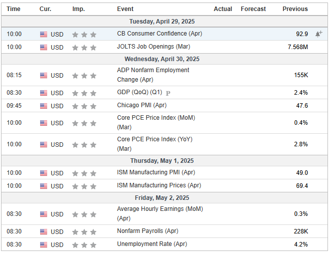Open the CB Consumer Confidence (Apr) event

159,34
